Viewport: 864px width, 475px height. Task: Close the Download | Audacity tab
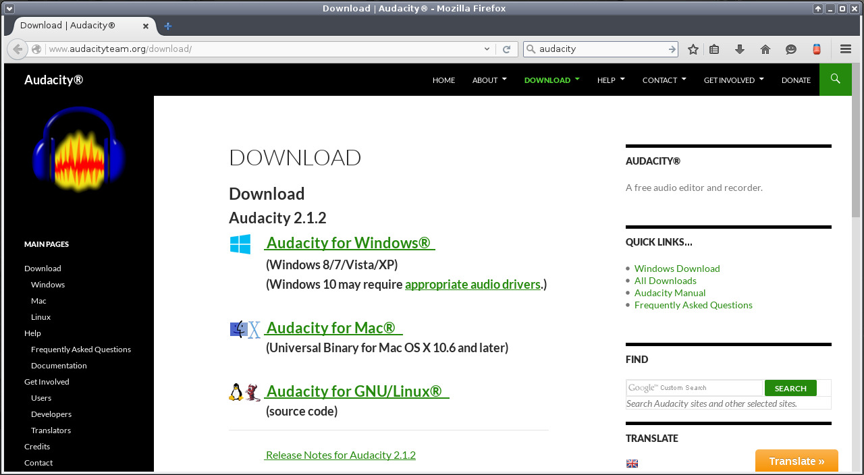[146, 26]
